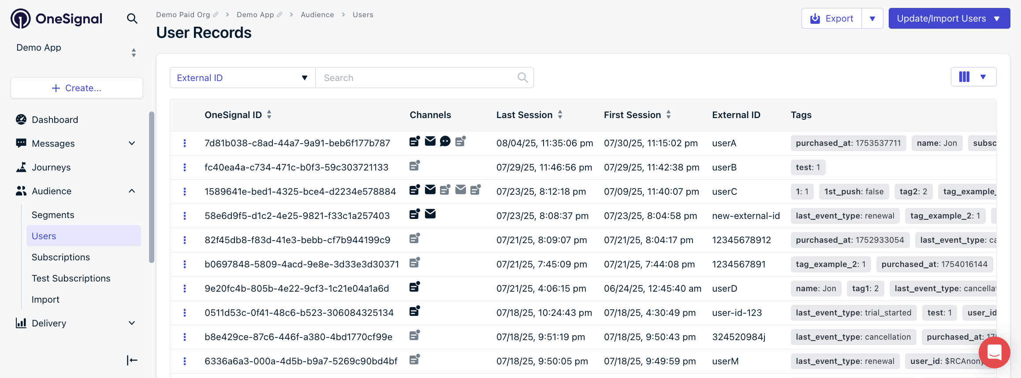
Task: Open row menu for userC record
Action: [185, 192]
